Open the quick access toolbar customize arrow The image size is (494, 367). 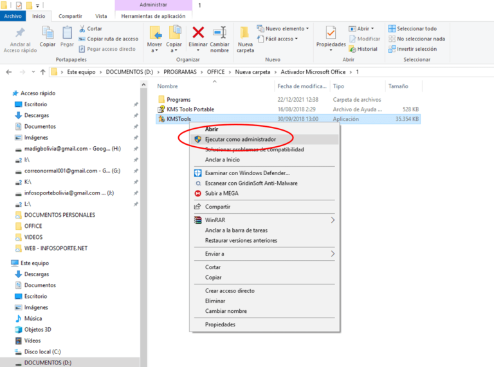[37, 5]
